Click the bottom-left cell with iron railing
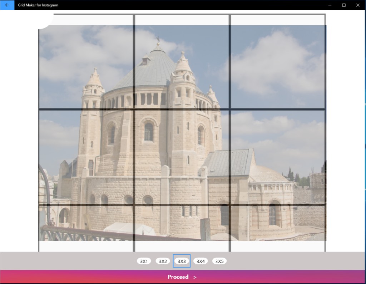This screenshot has height=284, width=366. coord(86,228)
